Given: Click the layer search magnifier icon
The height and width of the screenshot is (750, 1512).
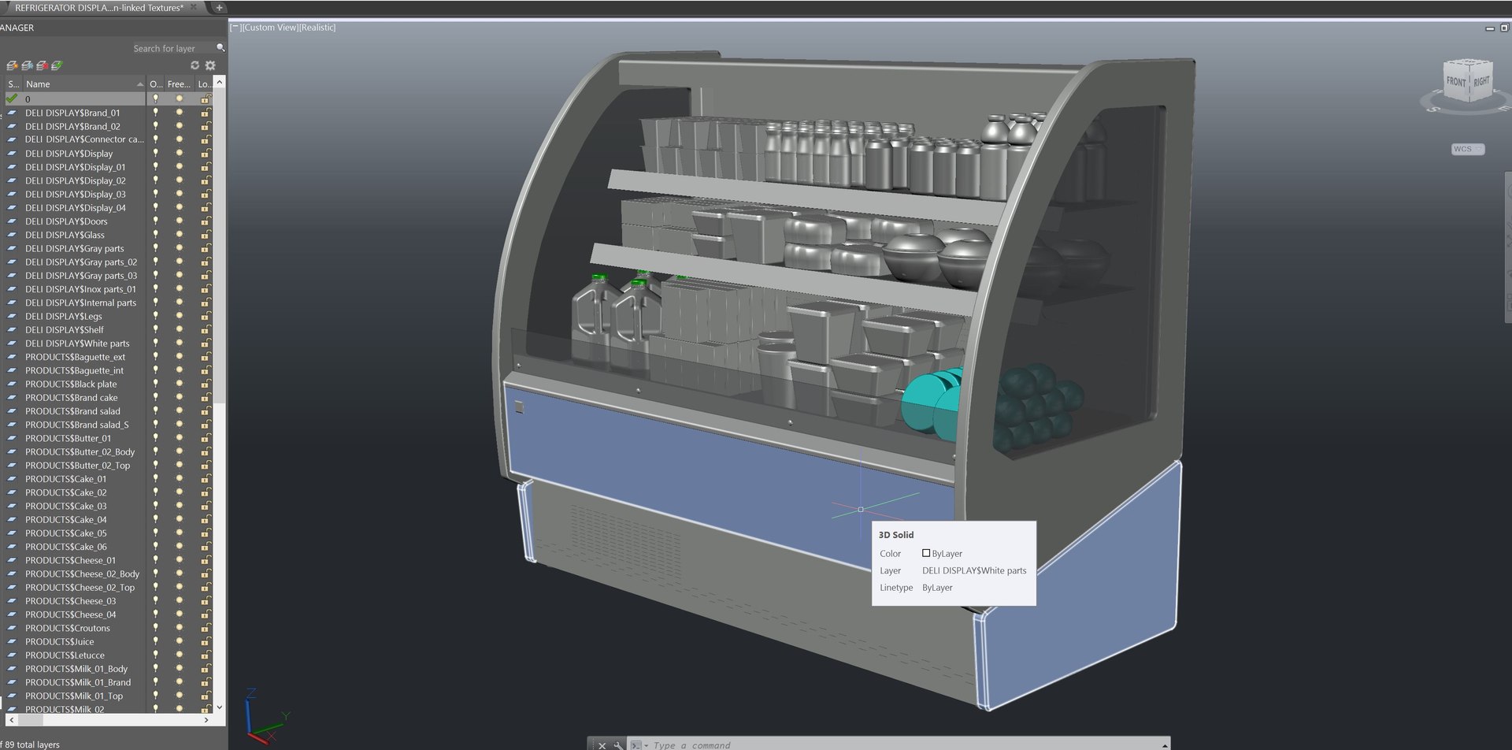Looking at the screenshot, I should click(x=220, y=48).
